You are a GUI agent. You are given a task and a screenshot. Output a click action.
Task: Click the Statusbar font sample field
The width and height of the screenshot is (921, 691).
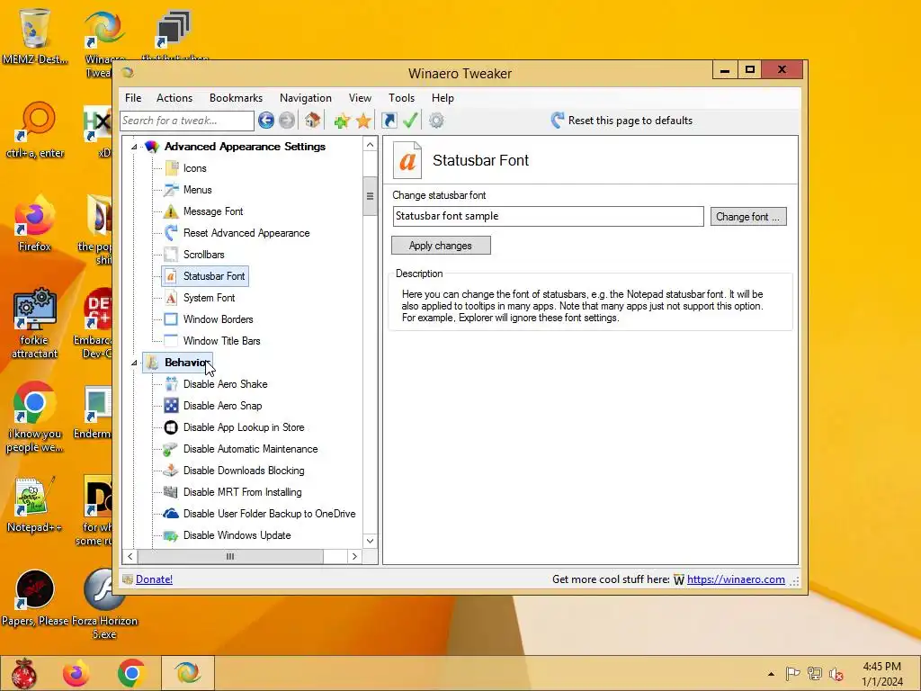(548, 216)
